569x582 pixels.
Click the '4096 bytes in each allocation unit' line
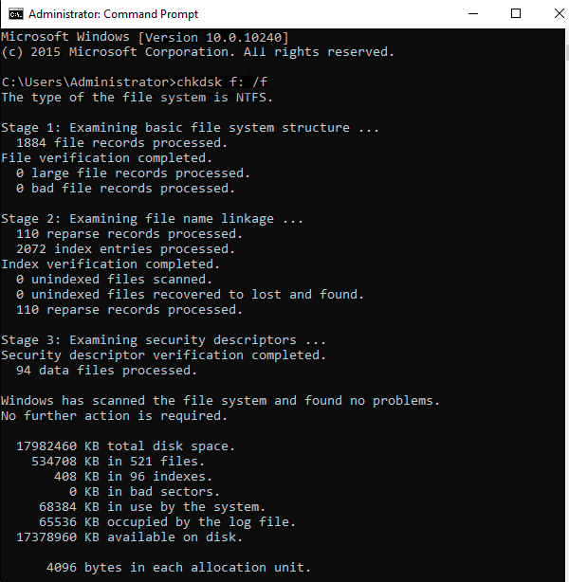pyautogui.click(x=178, y=568)
